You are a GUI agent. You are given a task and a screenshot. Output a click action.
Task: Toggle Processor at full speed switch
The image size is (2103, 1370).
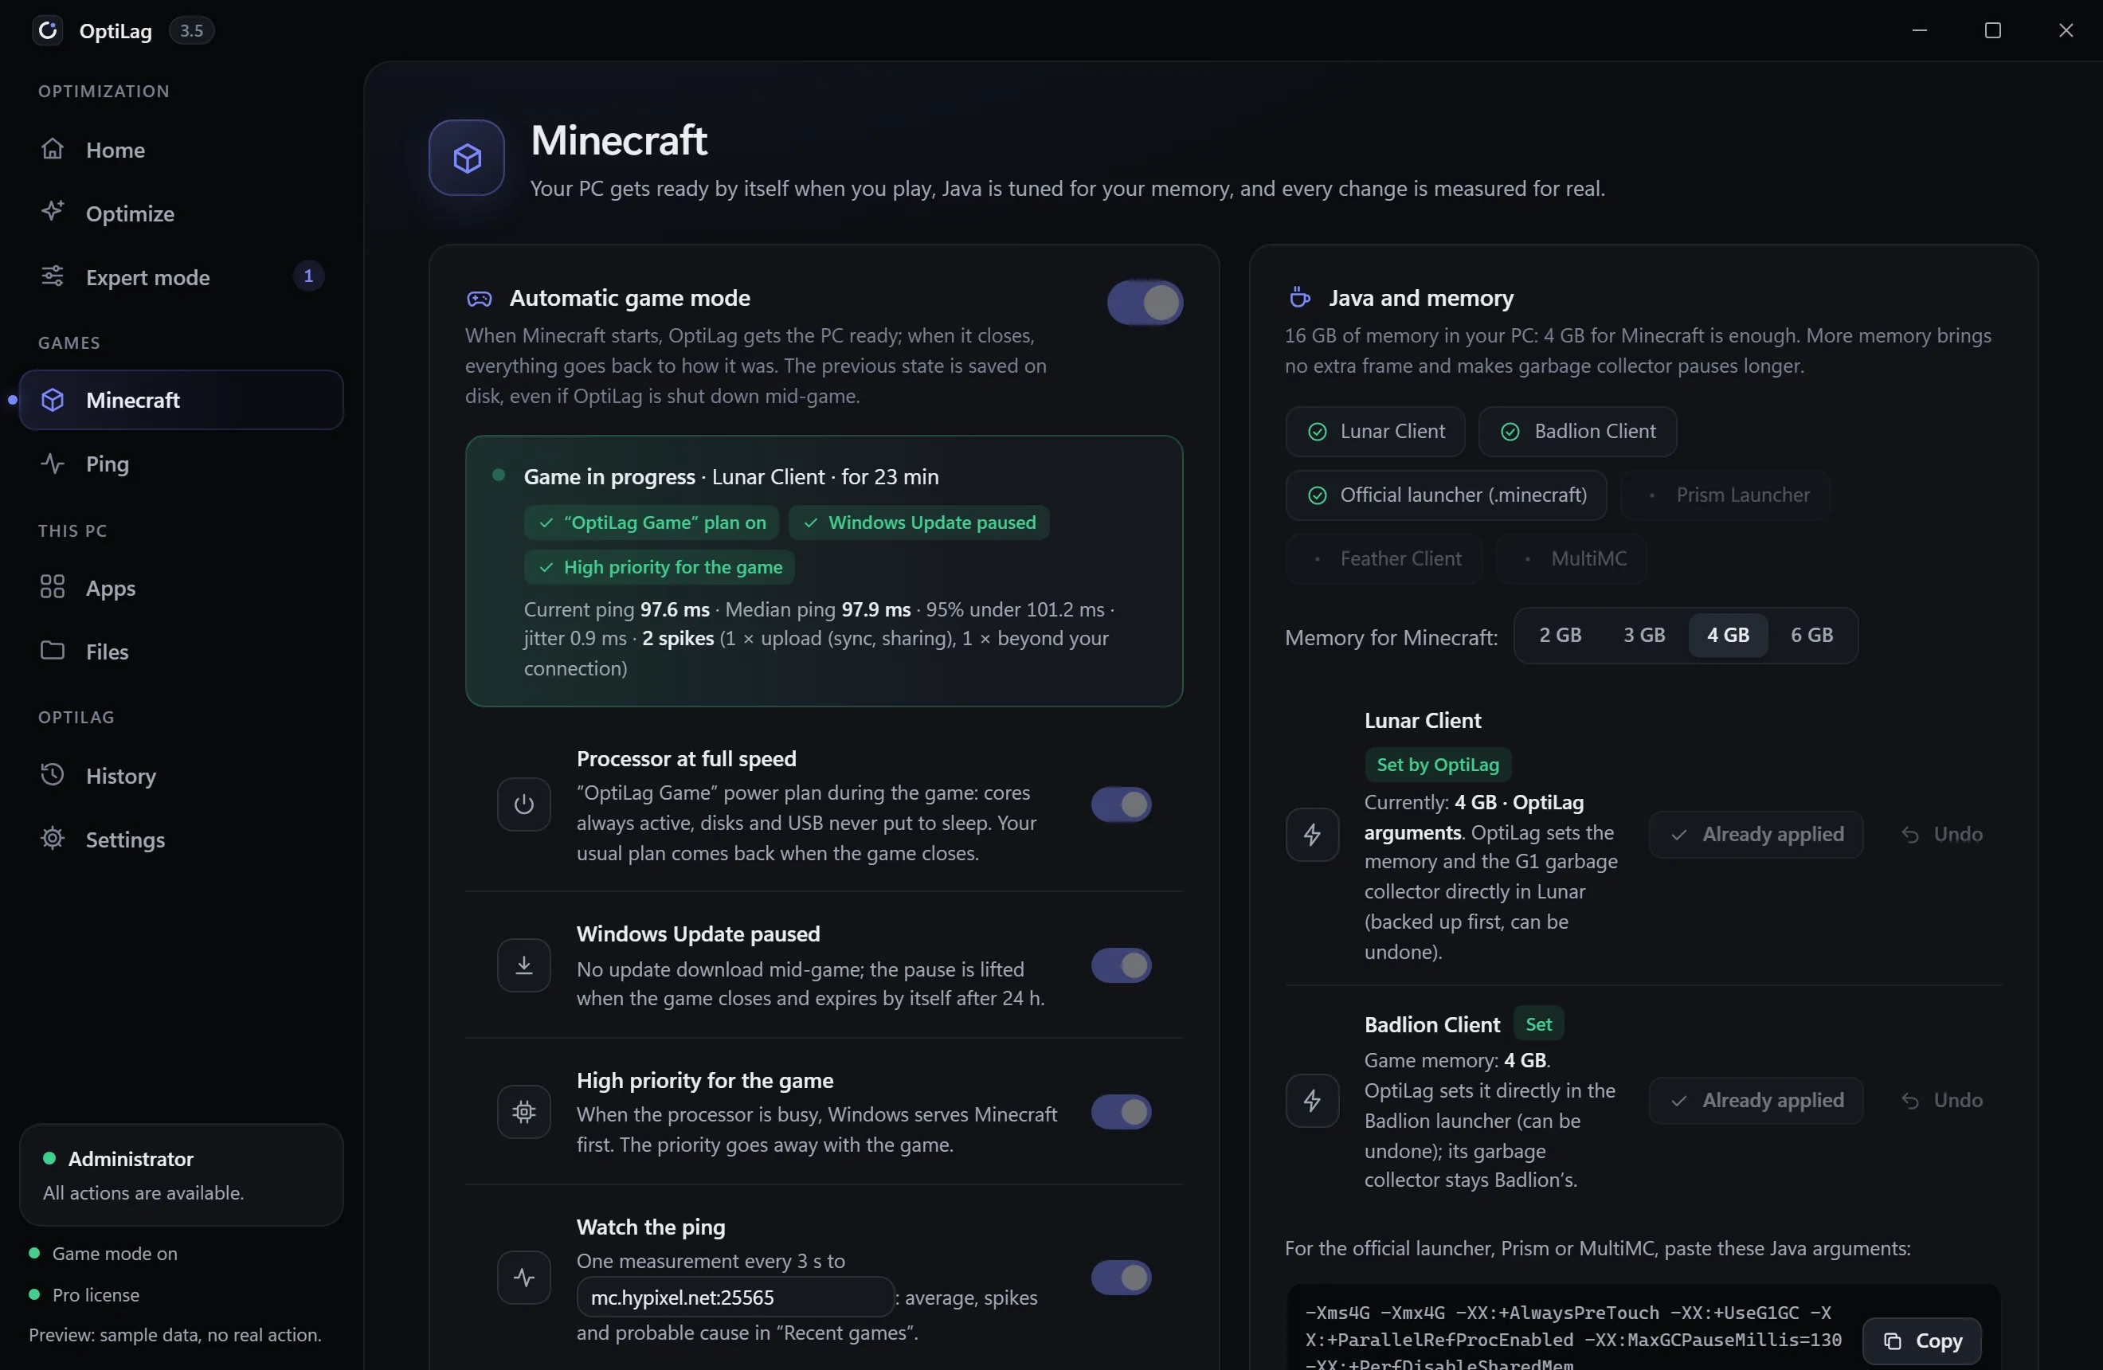pyautogui.click(x=1122, y=804)
